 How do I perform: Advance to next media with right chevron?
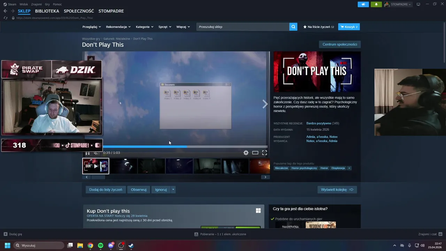click(265, 104)
